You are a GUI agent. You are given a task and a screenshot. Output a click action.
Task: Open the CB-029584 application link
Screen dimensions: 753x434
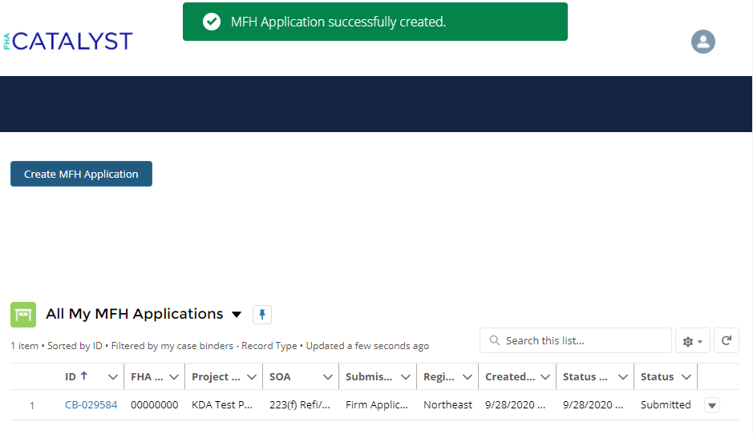tap(91, 405)
